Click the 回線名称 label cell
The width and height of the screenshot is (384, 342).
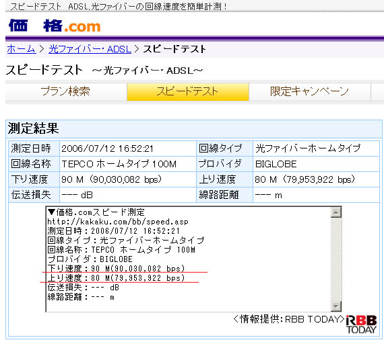[34, 164]
